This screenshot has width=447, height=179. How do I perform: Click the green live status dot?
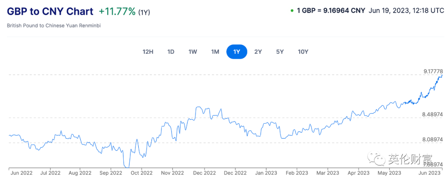pyautogui.click(x=292, y=10)
